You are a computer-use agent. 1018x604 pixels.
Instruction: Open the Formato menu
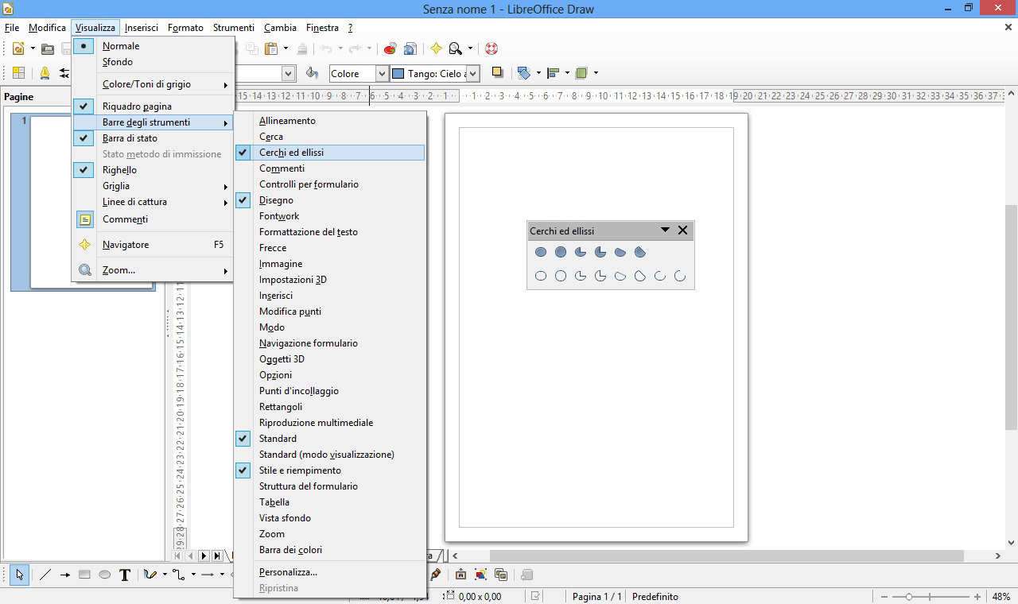[x=185, y=28]
